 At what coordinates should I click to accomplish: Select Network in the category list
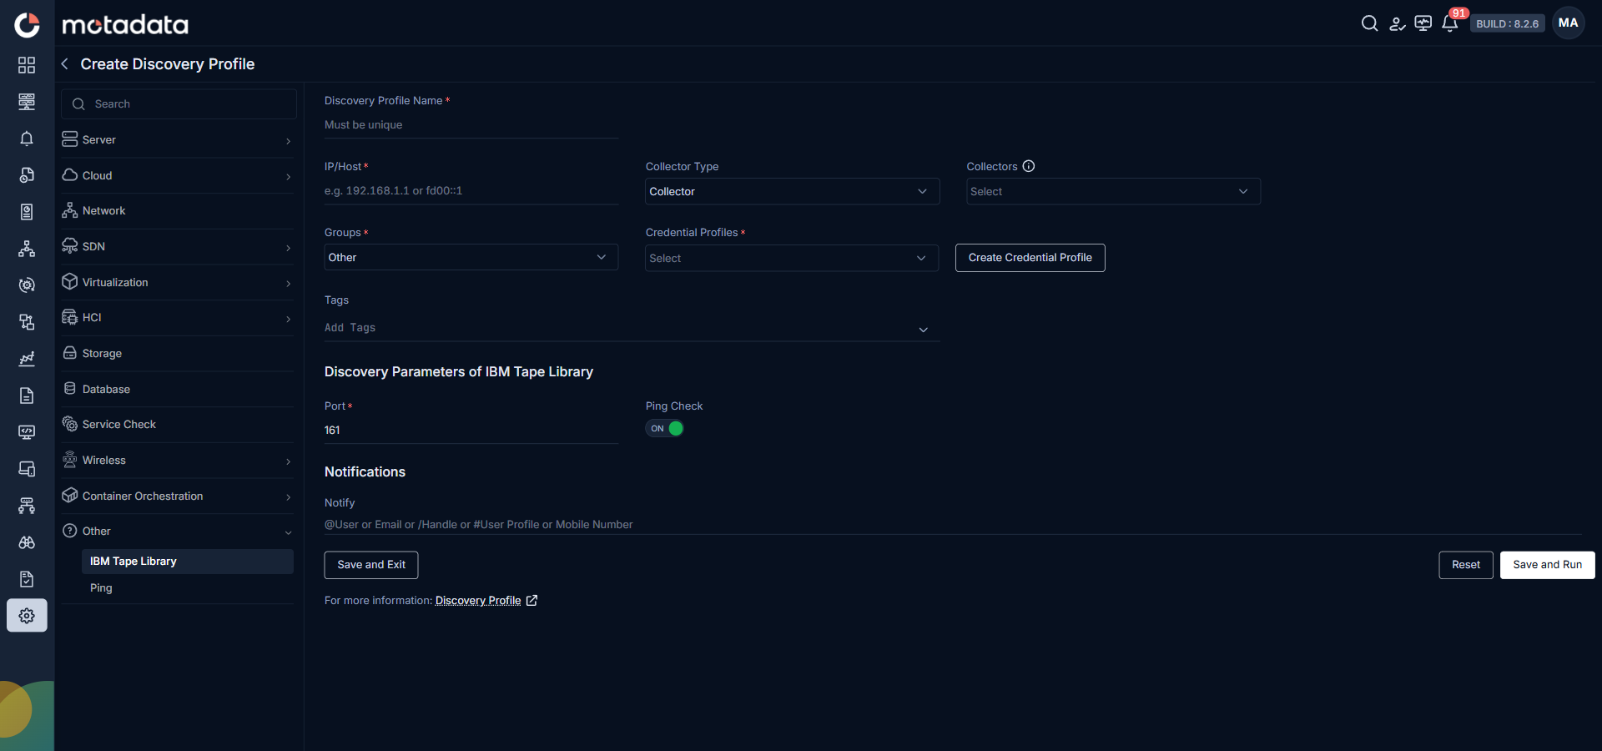(x=178, y=211)
